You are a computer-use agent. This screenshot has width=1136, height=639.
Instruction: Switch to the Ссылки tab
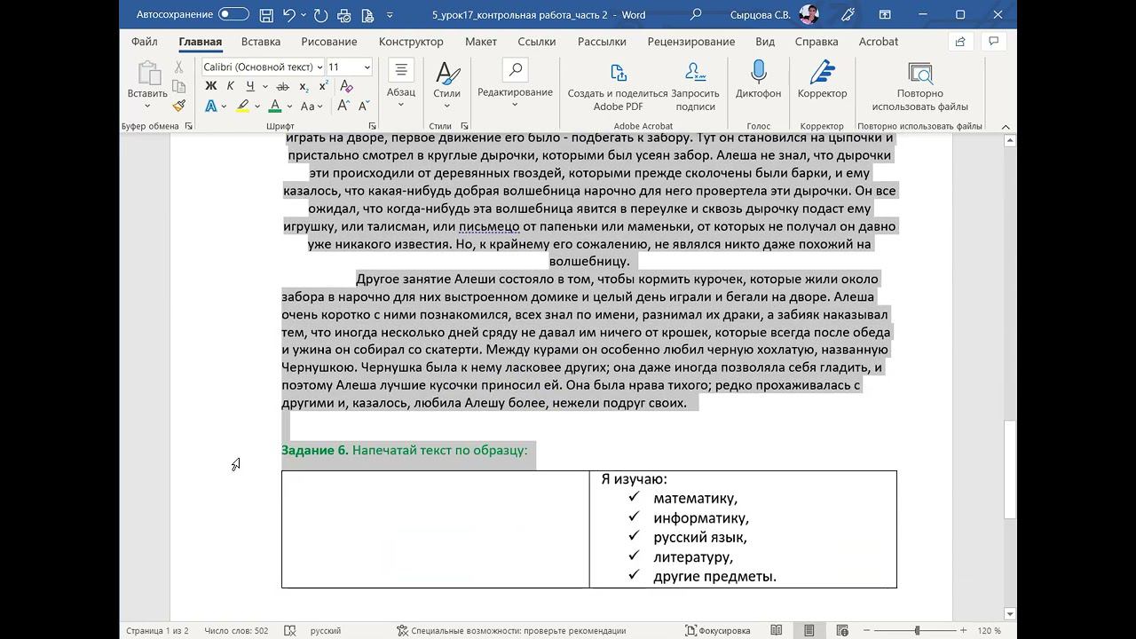(537, 42)
